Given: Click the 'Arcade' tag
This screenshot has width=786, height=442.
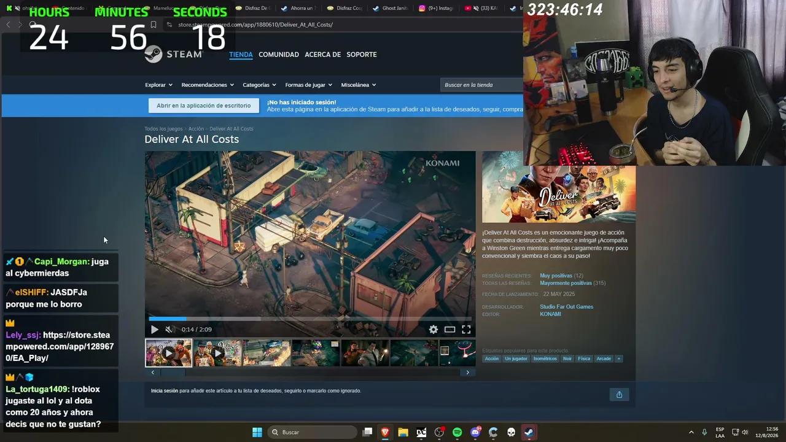Looking at the screenshot, I should pyautogui.click(x=604, y=359).
